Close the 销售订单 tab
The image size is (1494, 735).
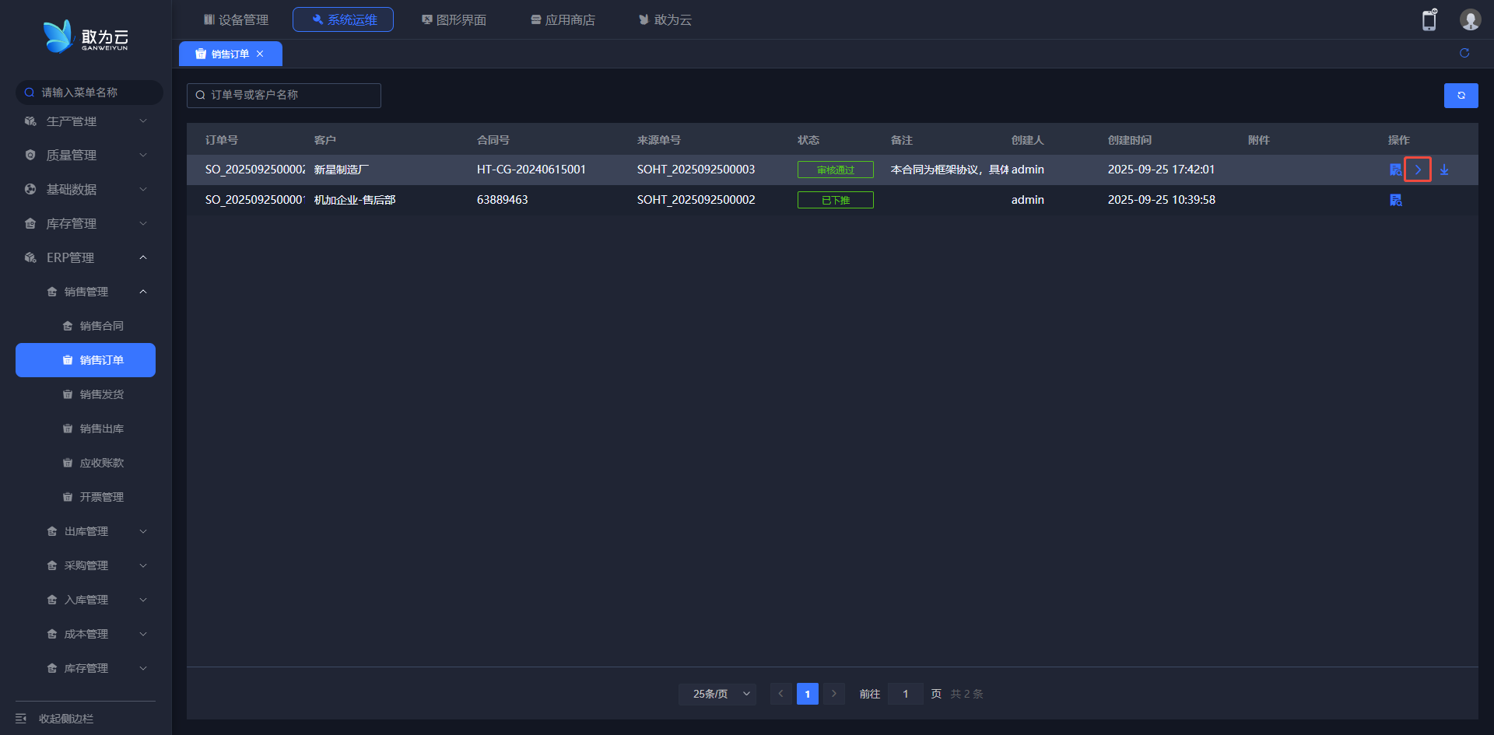coord(260,54)
